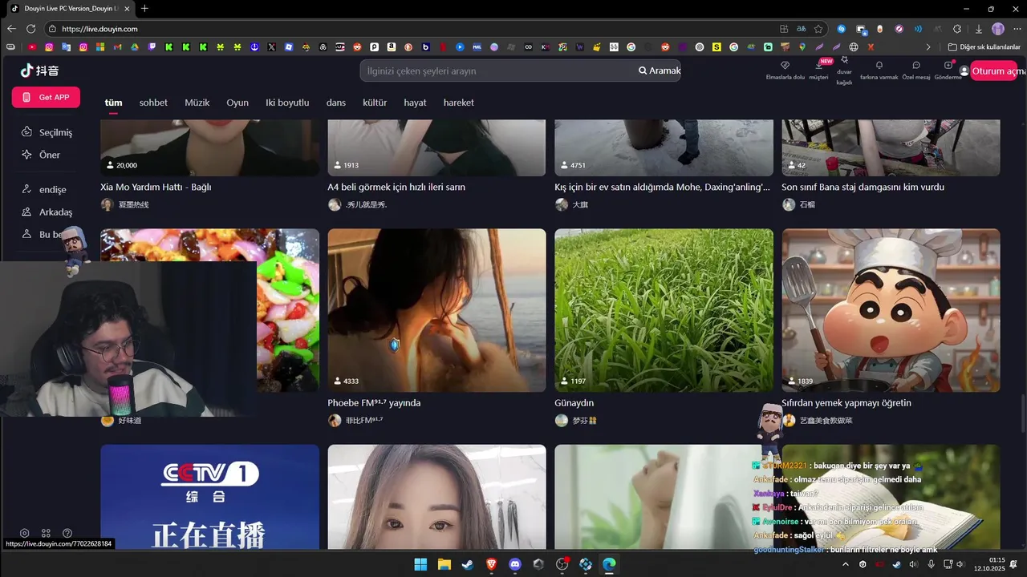Open the Özel mesaj chat icon
The image size is (1027, 577).
(x=916, y=65)
